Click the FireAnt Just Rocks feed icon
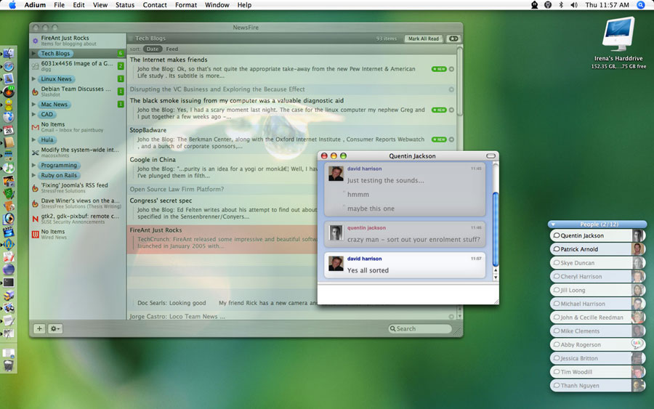 pyautogui.click(x=36, y=41)
